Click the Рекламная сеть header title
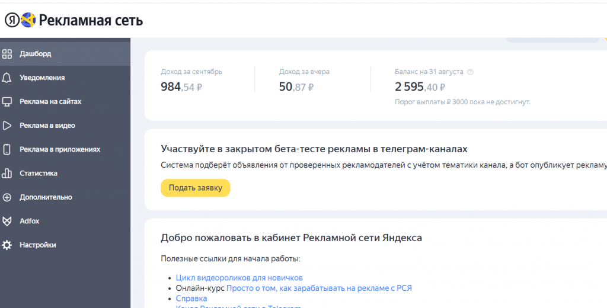This screenshot has height=308, width=607. click(91, 20)
